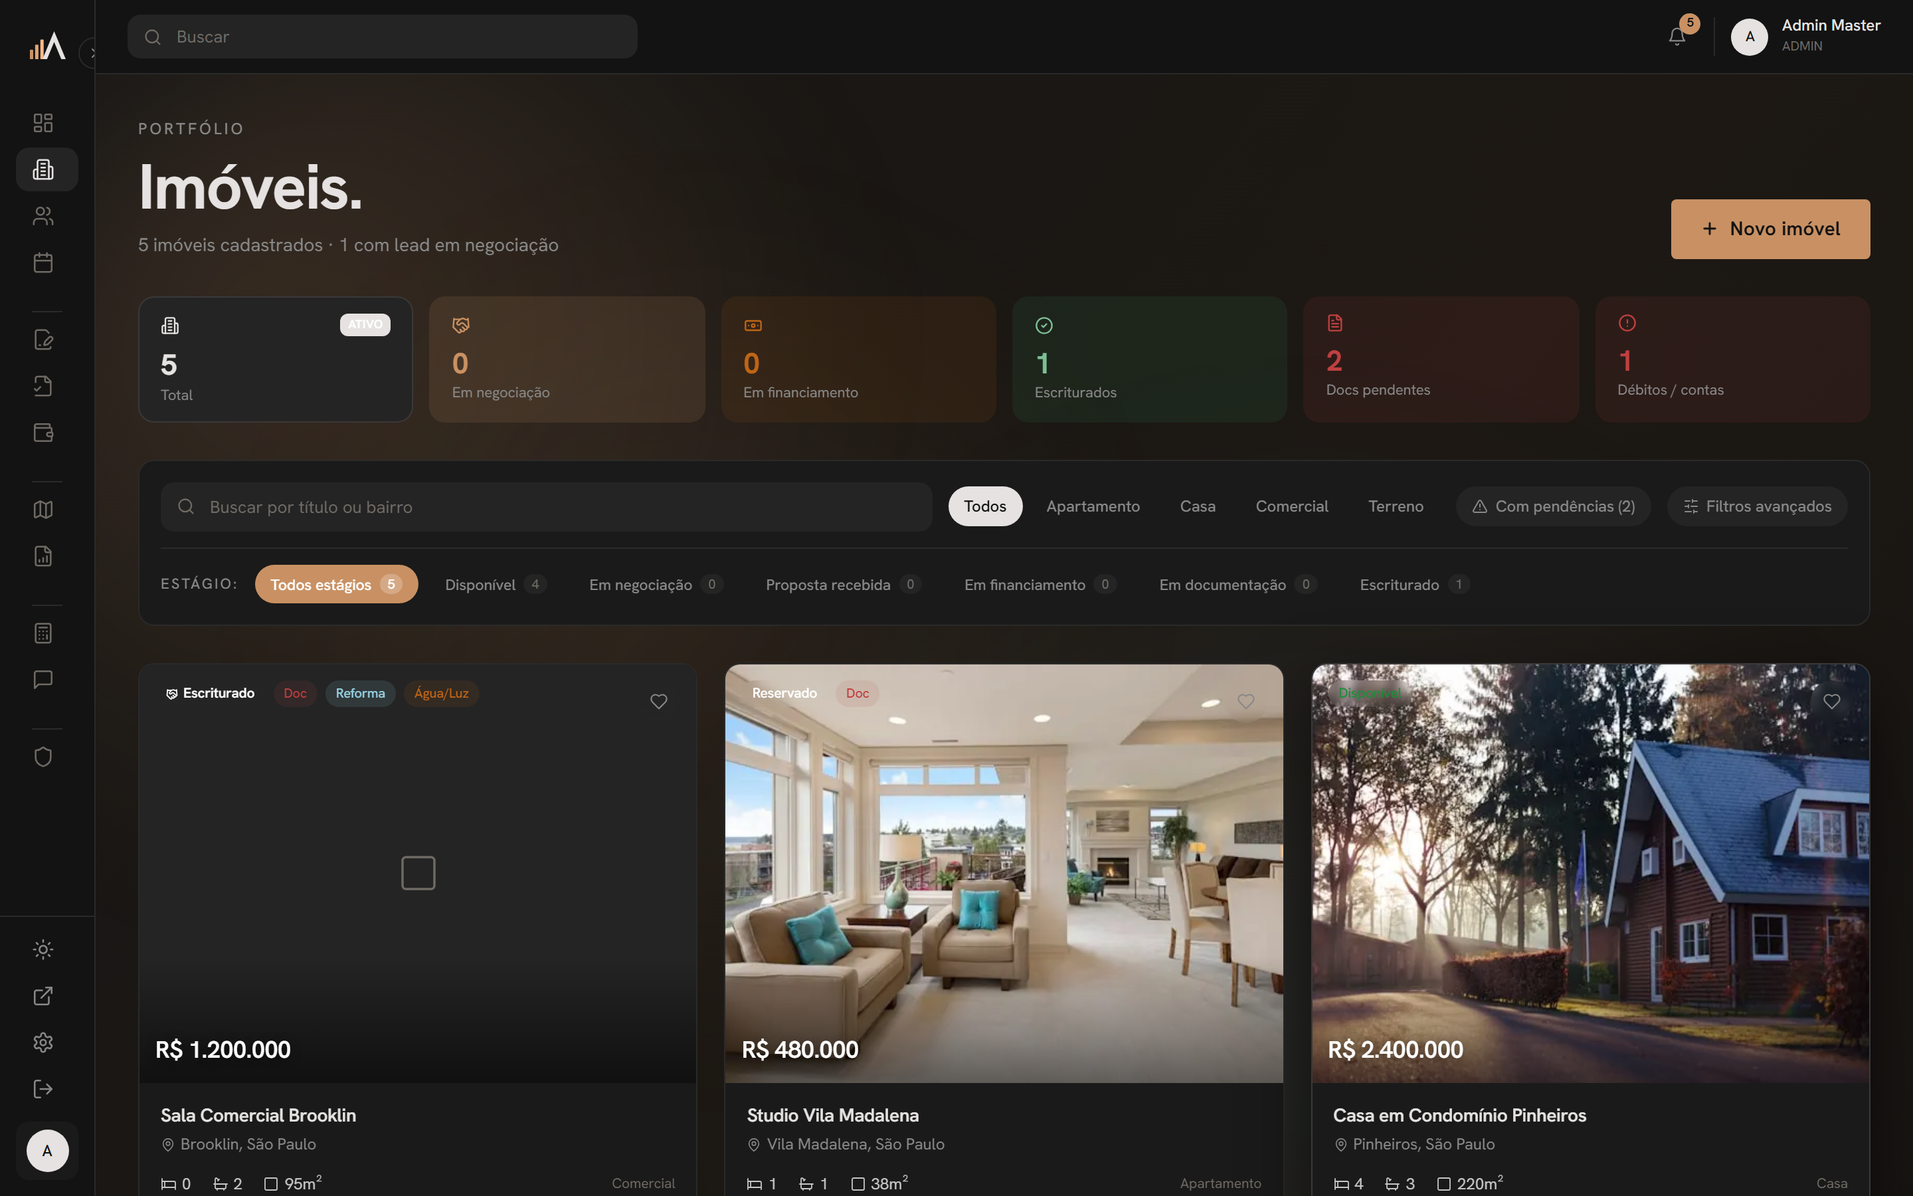Open the notifications bell with badge 5
This screenshot has height=1196, width=1913.
coord(1677,37)
